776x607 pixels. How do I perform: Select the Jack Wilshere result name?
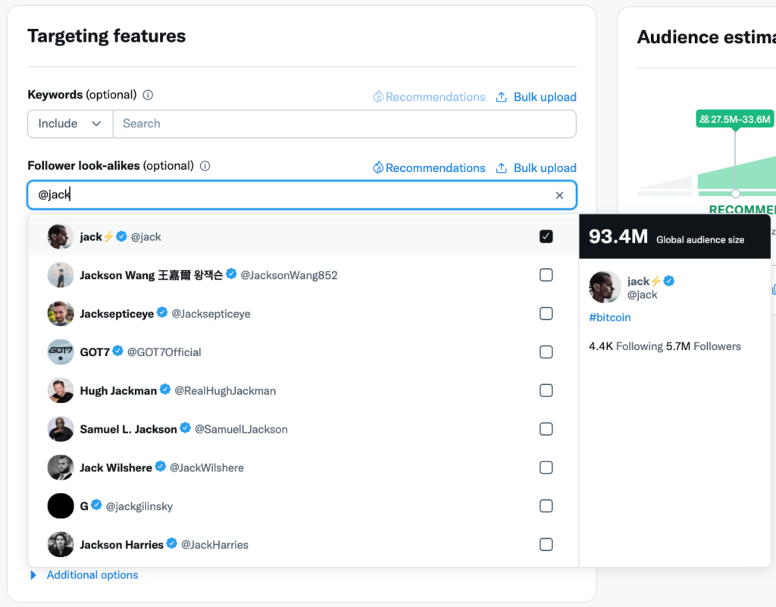[116, 468]
